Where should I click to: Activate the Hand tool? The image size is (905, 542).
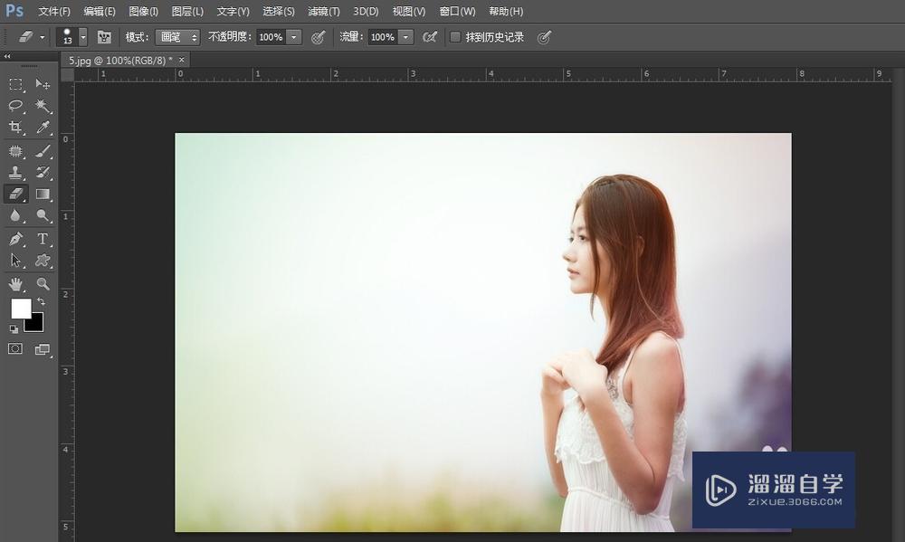15,283
